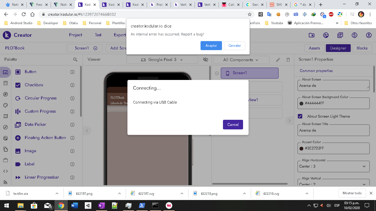This screenshot has width=376, height=211.
Task: Click the Common properties link
Action: click(x=316, y=71)
